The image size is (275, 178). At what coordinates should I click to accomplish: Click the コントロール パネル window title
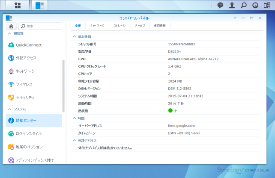tap(134, 18)
